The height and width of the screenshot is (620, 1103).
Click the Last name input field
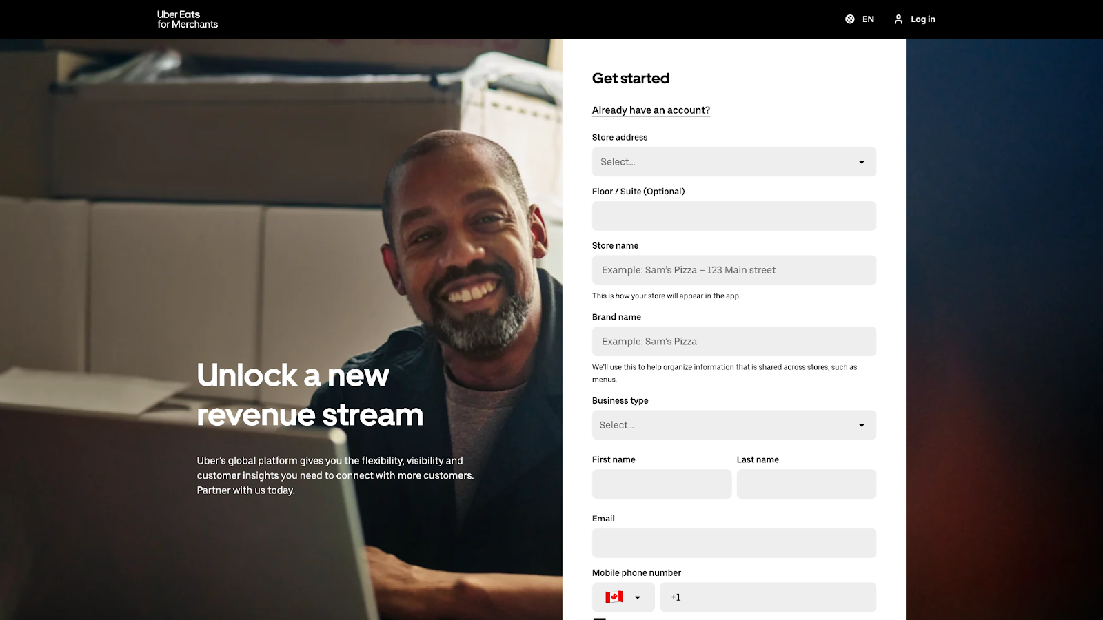806,484
